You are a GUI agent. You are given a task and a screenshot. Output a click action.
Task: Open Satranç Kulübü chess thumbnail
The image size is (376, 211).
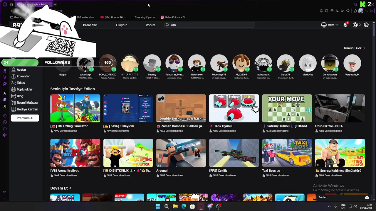287,108
